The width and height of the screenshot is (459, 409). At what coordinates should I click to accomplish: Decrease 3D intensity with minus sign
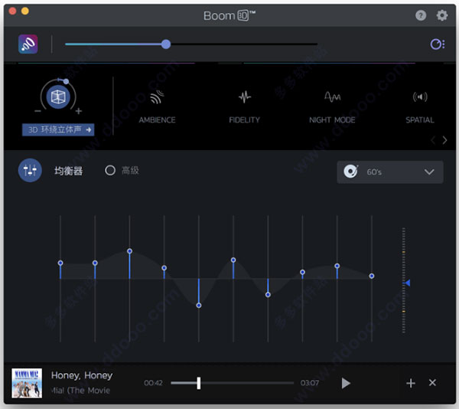click(x=37, y=111)
